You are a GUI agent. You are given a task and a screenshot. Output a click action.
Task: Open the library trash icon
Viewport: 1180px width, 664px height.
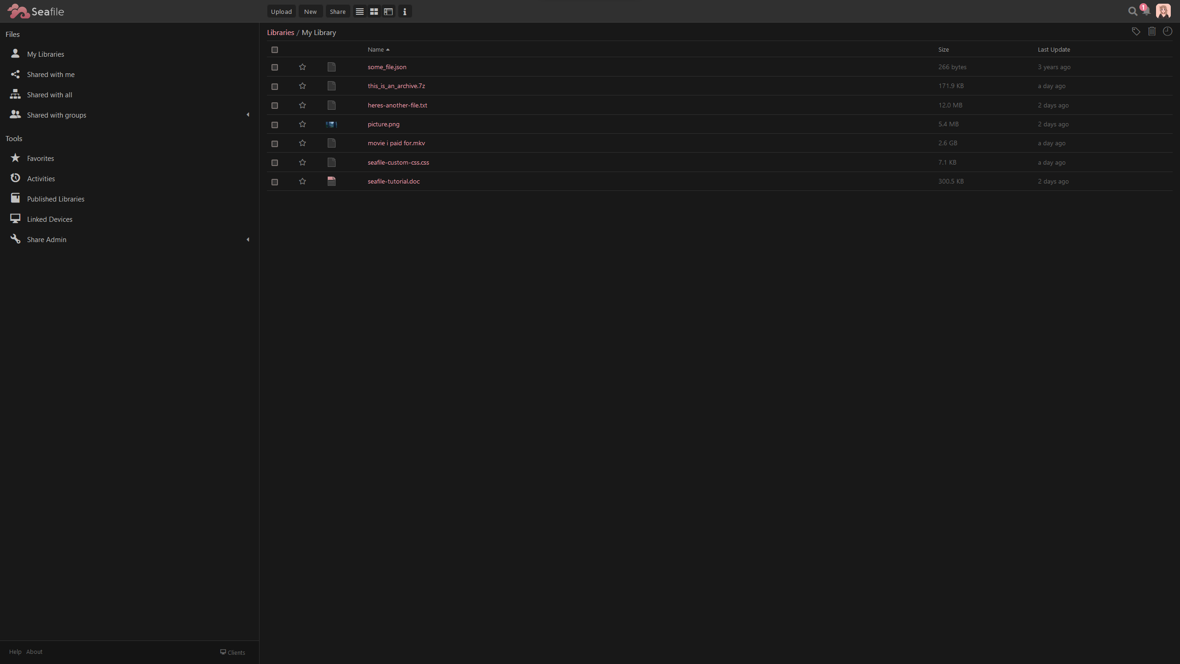coord(1152,31)
